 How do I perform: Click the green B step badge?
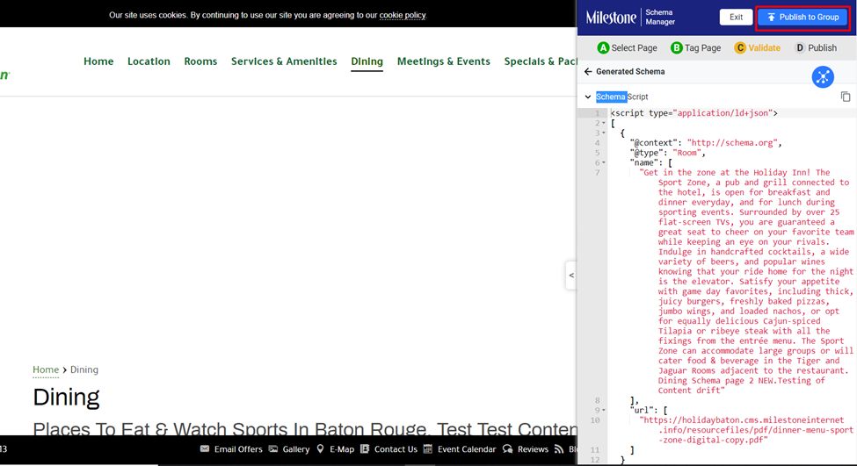[x=676, y=48]
